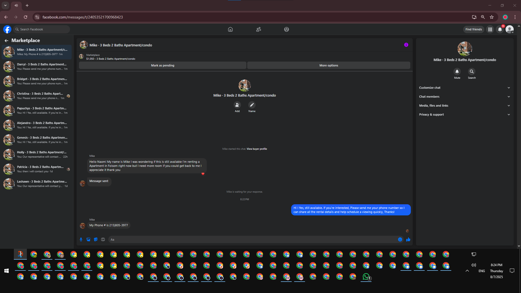This screenshot has height=293, width=521.
Task: Send a thumbs-up like
Action: (408, 240)
